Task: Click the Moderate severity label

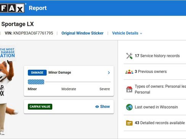Action: pyautogui.click(x=69, y=89)
